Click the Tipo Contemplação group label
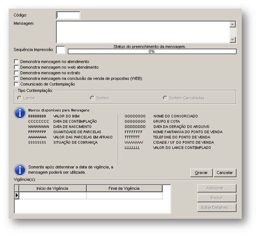The height and width of the screenshot is (236, 259). (35, 91)
